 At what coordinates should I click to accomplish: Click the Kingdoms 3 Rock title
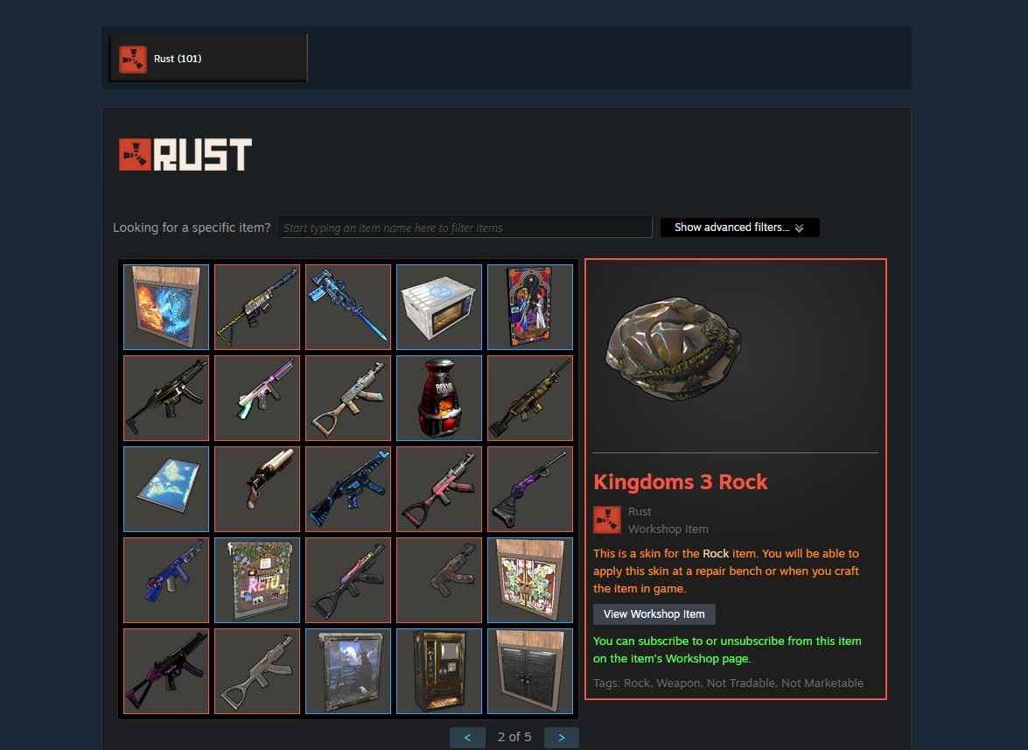coord(681,482)
